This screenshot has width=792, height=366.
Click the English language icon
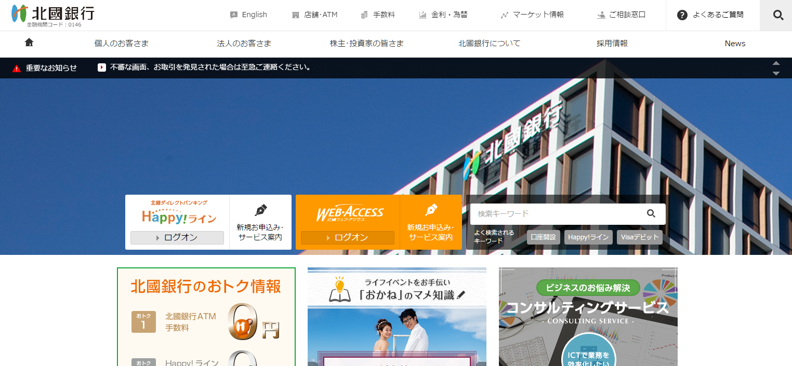click(233, 15)
